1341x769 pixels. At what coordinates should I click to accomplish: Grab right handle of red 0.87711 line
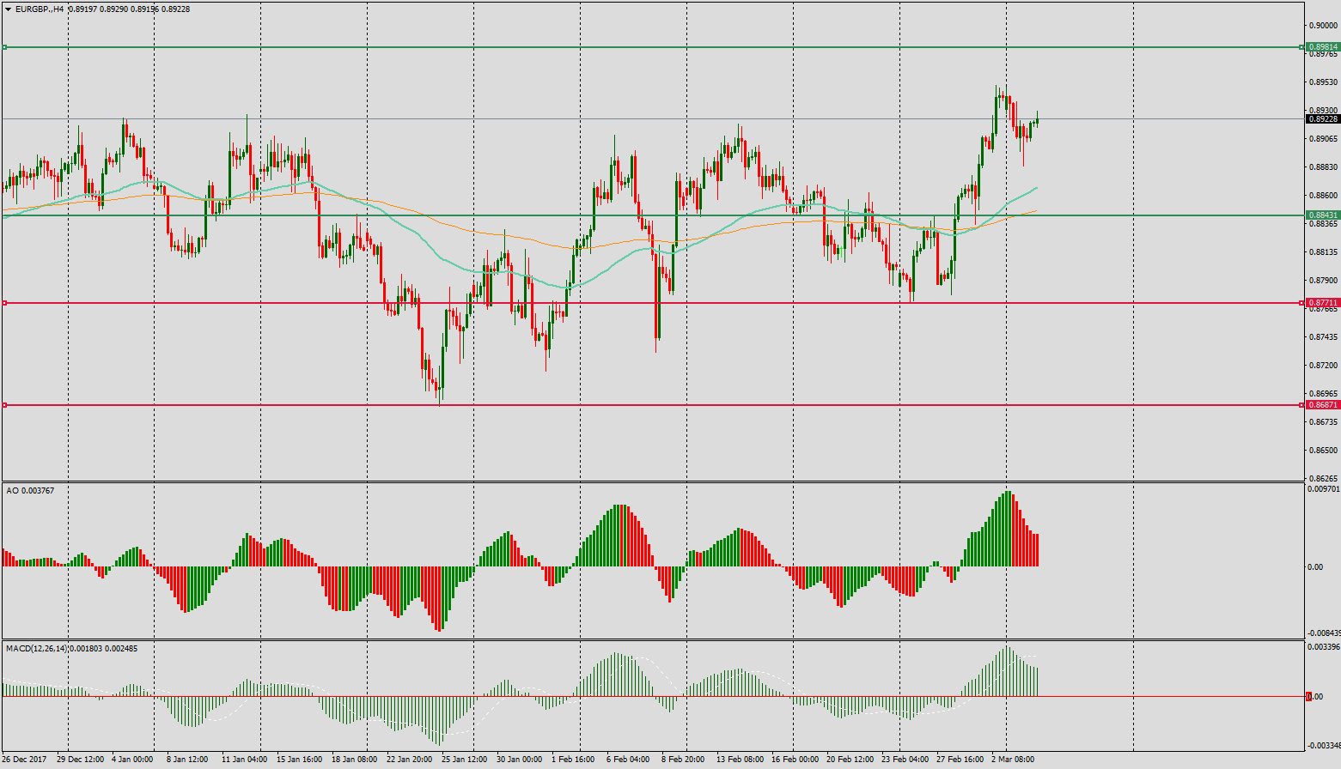point(1302,303)
